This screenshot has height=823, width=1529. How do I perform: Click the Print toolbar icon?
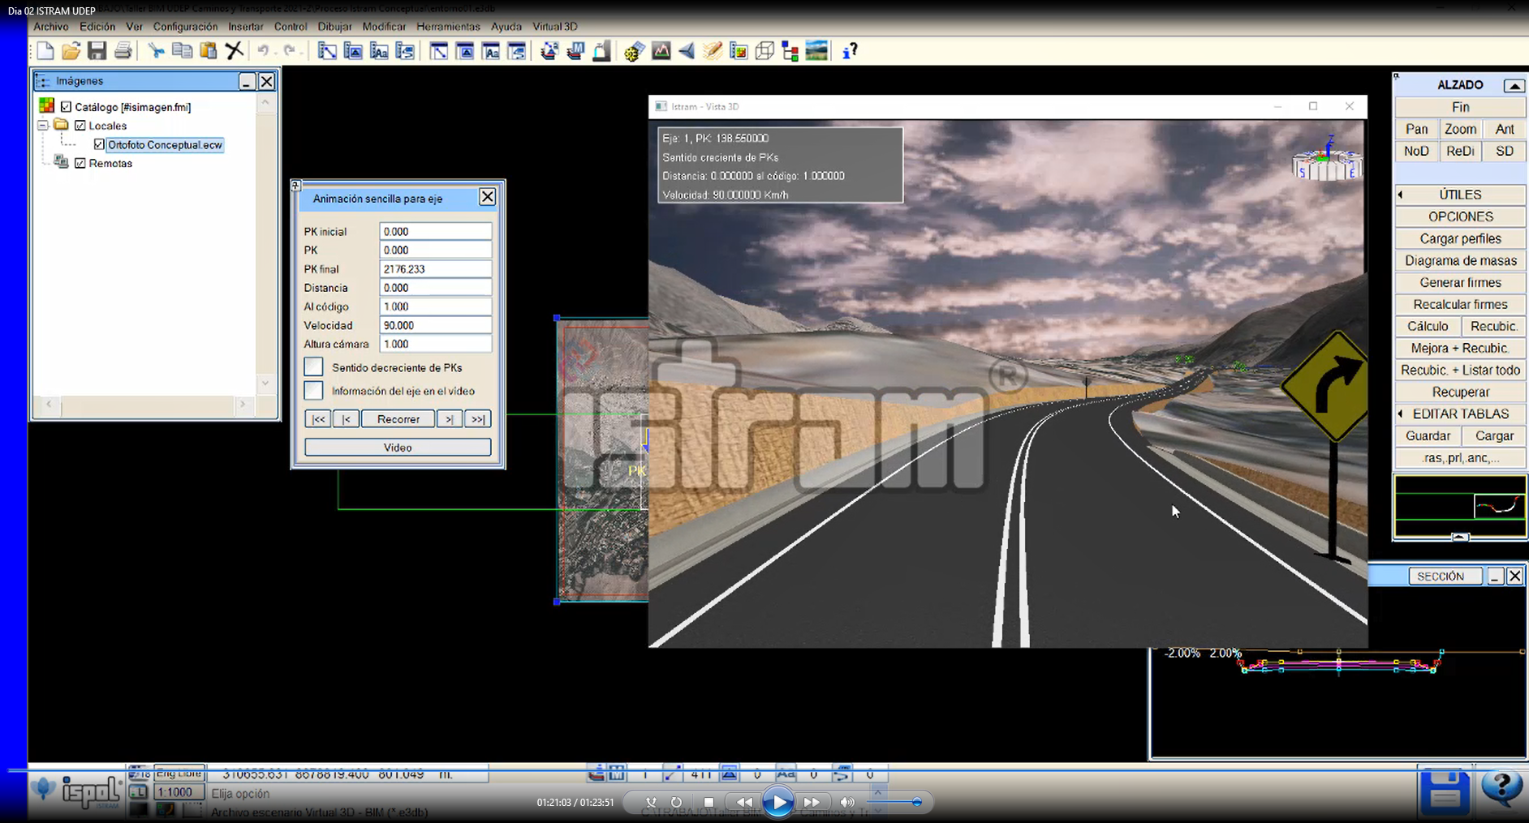tap(123, 51)
